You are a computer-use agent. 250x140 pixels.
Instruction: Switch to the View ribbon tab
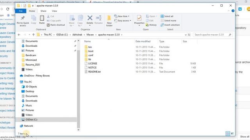[x=54, y=11]
